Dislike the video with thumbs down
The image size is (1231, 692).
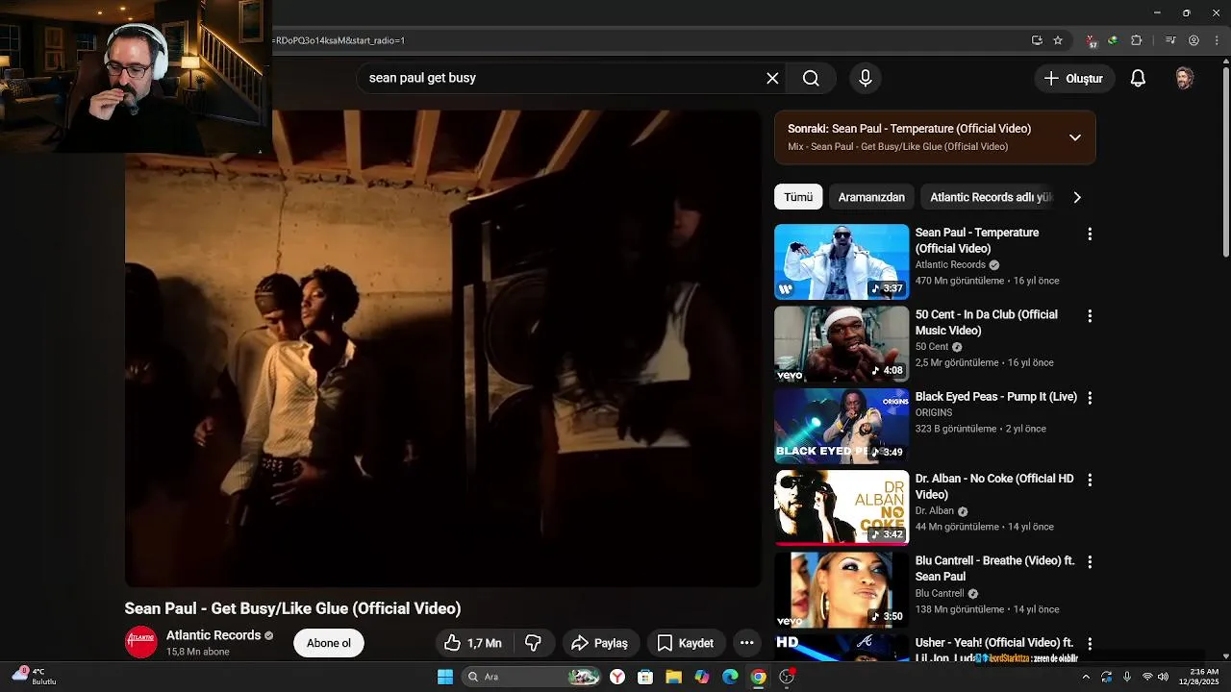click(533, 643)
